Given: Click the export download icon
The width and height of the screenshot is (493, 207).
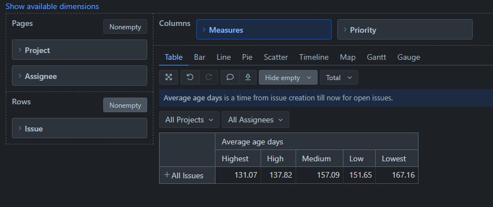Looking at the screenshot, I should (x=248, y=77).
